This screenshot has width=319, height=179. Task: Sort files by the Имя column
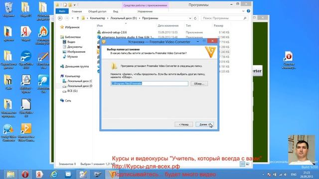[100, 25]
